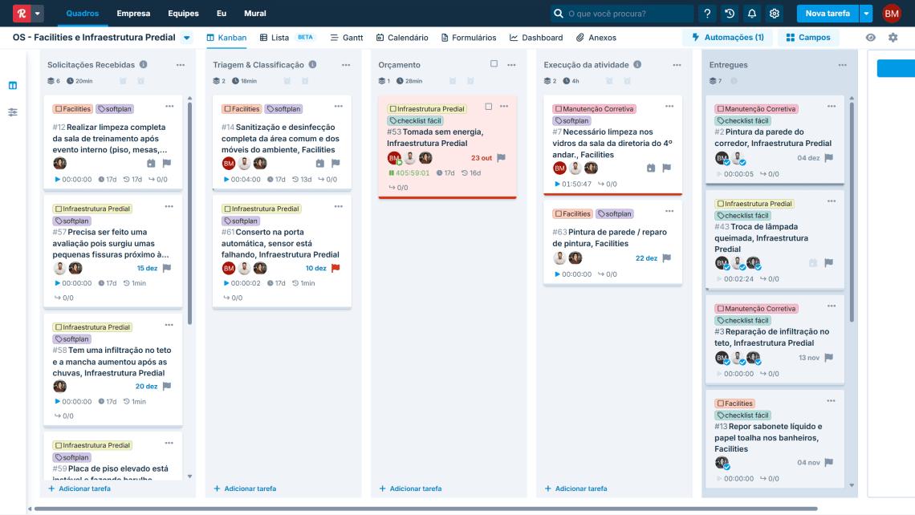915x515 pixels.
Task: Open the board name dropdown chevron
Action: 187,38
